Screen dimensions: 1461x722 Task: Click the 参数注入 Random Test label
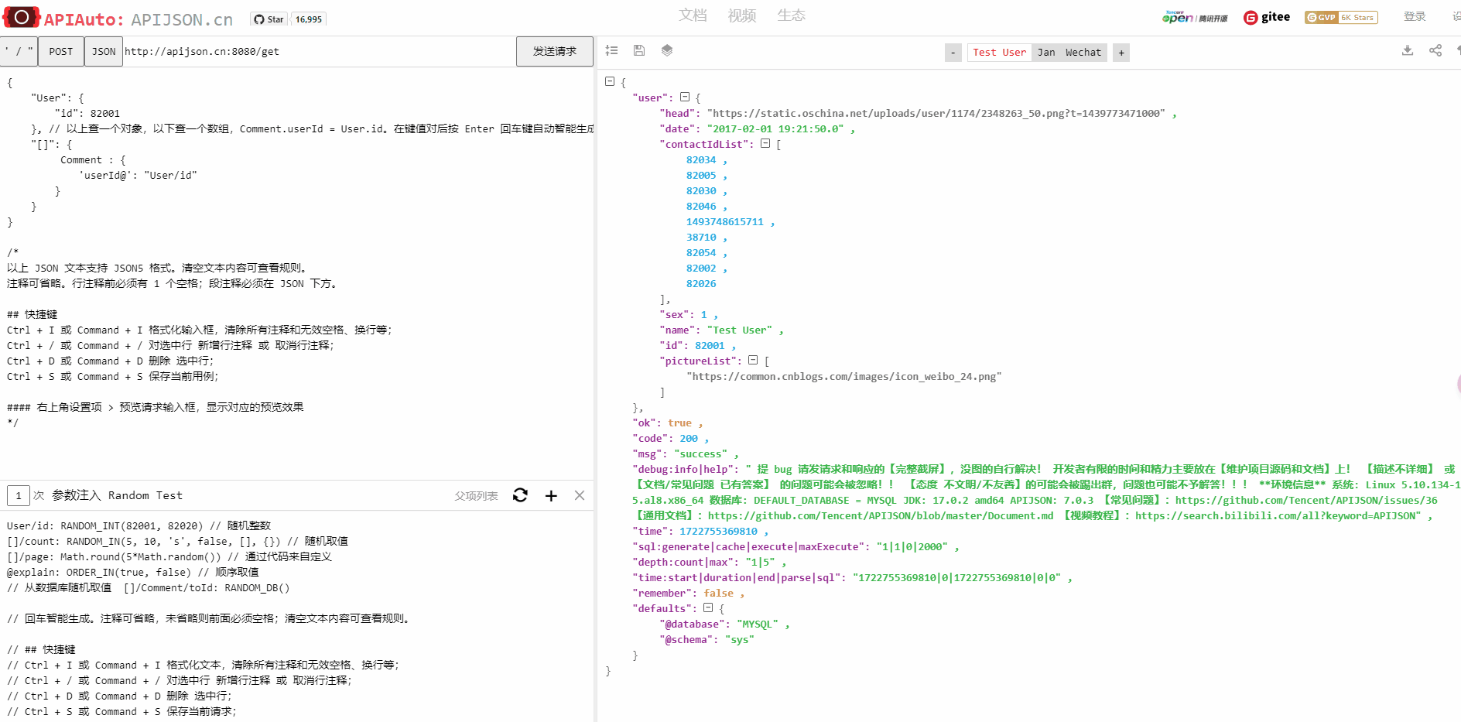pos(117,495)
